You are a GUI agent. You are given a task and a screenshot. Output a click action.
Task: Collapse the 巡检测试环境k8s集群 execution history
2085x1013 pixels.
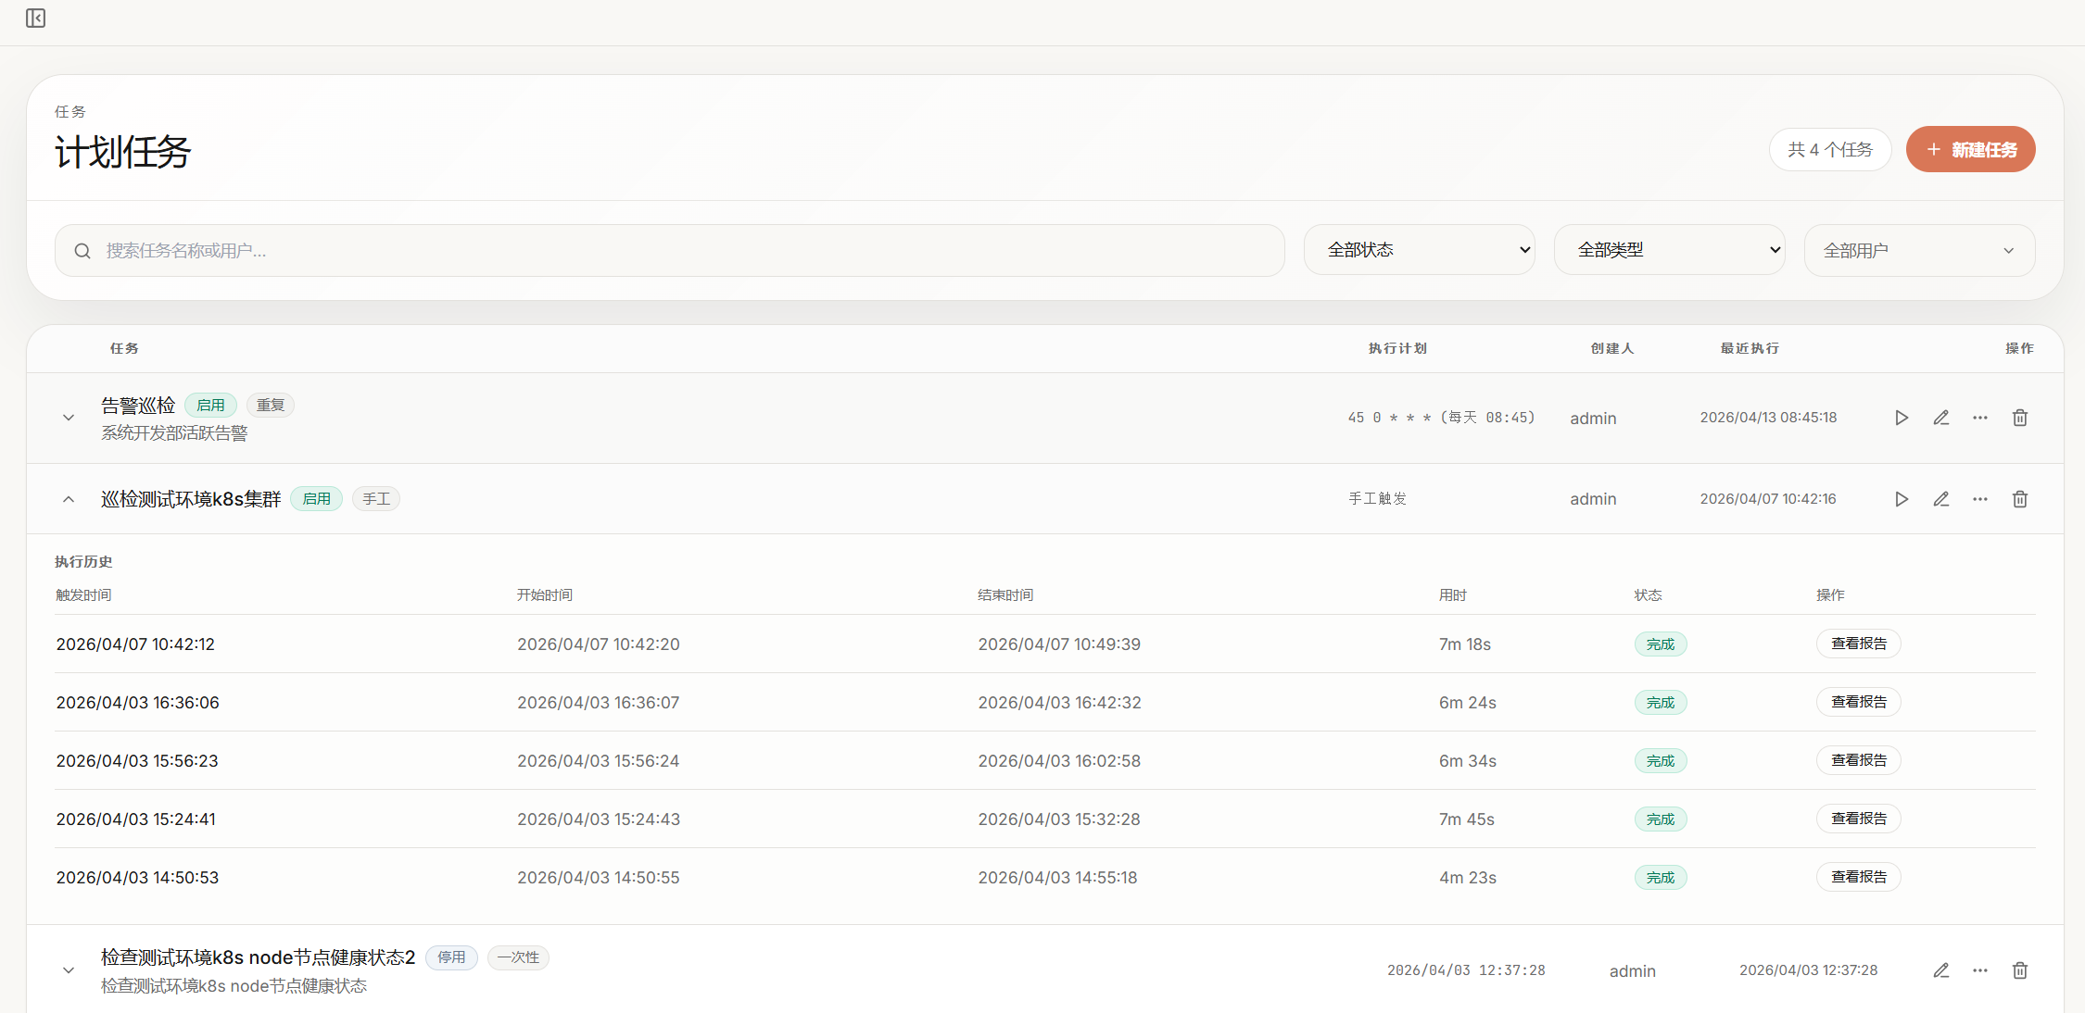pyautogui.click(x=69, y=499)
